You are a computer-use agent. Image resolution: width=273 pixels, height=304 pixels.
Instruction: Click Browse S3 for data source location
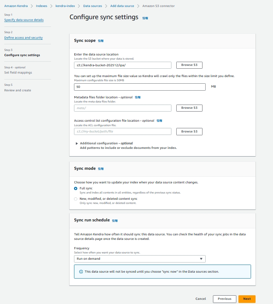pyautogui.click(x=189, y=65)
